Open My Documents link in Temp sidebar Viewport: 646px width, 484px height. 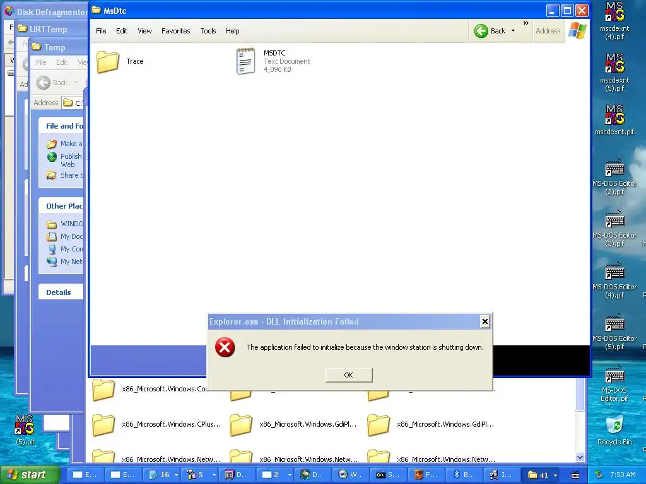tap(72, 237)
